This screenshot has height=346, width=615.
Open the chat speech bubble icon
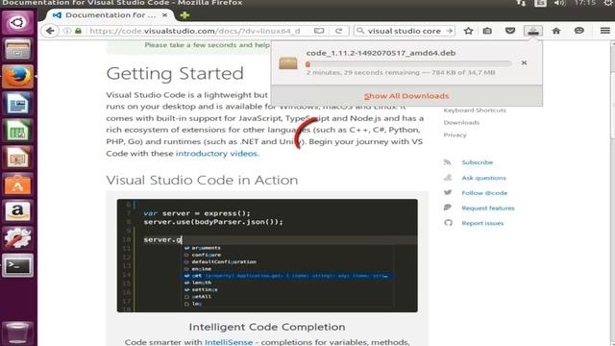tap(578, 31)
